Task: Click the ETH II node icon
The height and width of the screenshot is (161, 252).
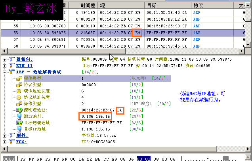Action: pyautogui.click(x=11, y=65)
